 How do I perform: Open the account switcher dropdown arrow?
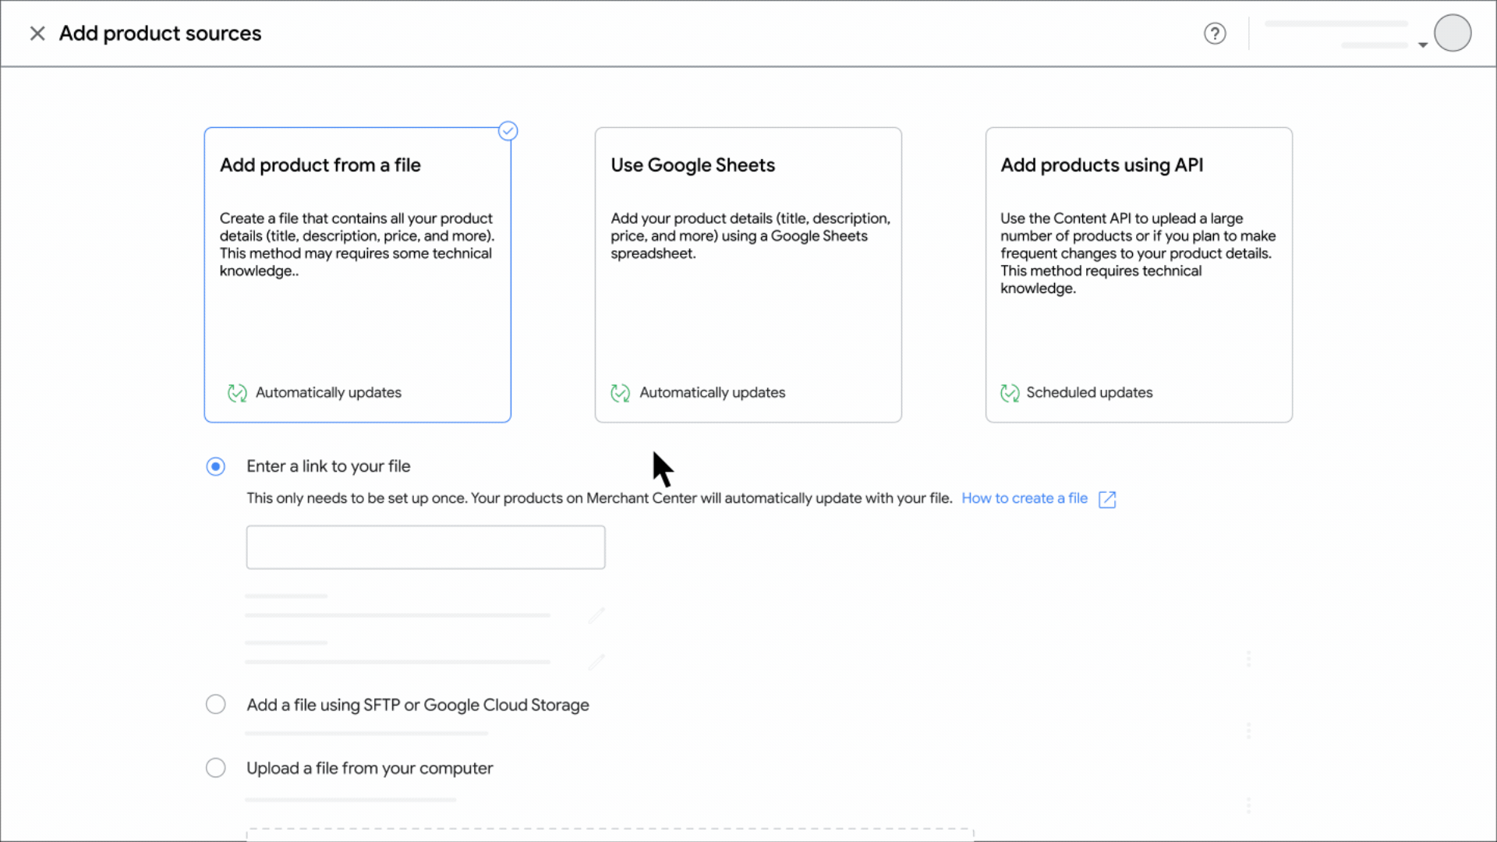(x=1423, y=45)
